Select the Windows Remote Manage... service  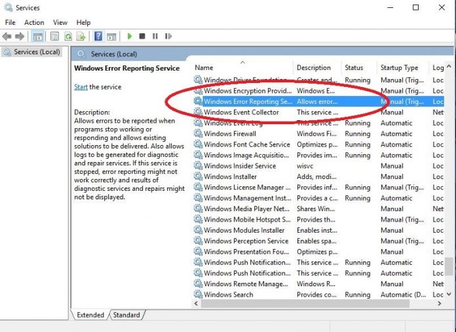(x=246, y=284)
